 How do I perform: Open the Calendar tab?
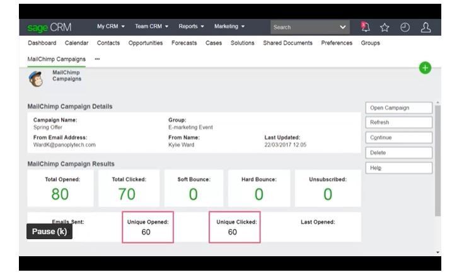(76, 43)
